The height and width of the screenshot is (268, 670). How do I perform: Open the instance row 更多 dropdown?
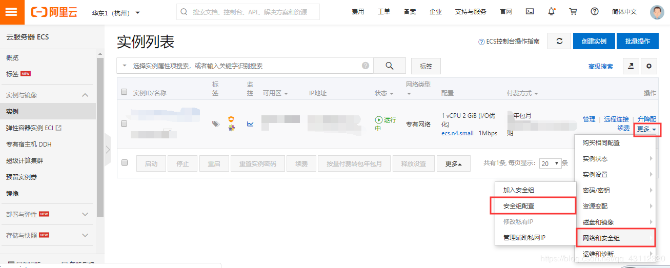point(647,129)
